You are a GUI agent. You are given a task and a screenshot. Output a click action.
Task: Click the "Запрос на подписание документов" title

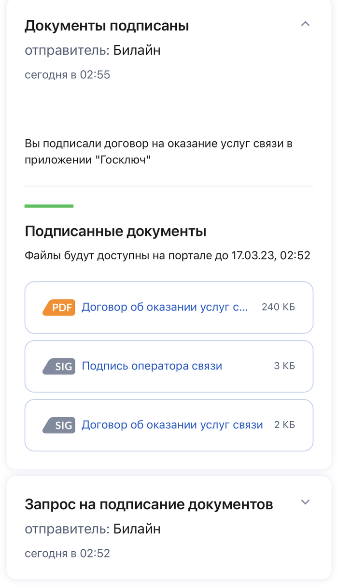pyautogui.click(x=149, y=505)
